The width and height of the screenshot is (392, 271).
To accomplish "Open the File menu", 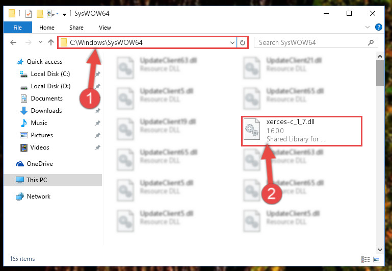I will coord(17,28).
